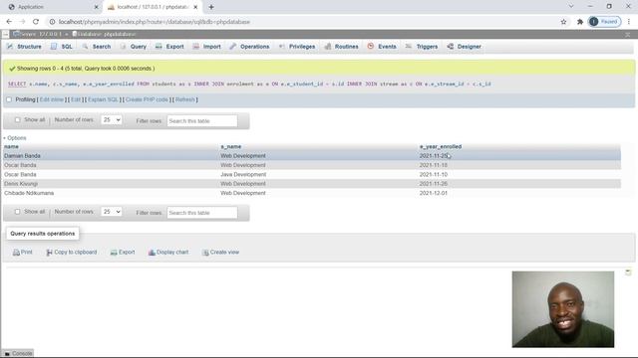Image resolution: width=638 pixels, height=358 pixels.
Task: Go to the Export tab
Action: pyautogui.click(x=169, y=47)
